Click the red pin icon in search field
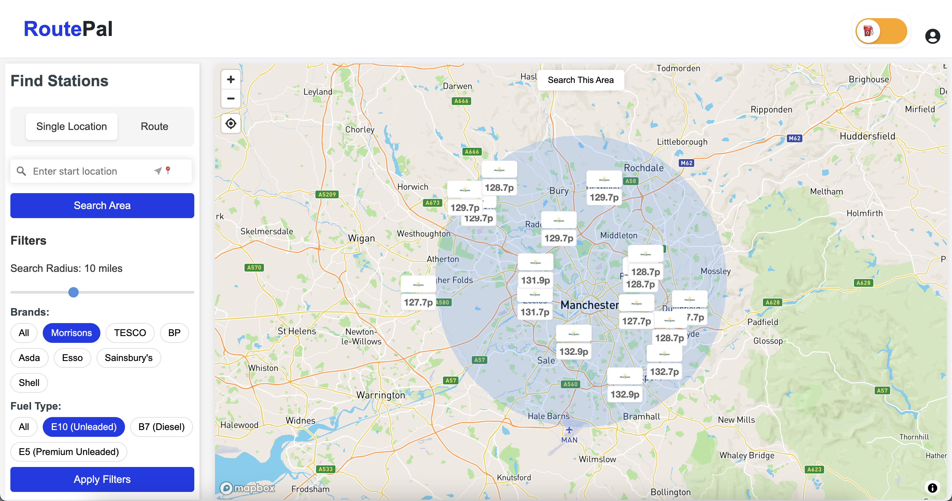Image resolution: width=952 pixels, height=501 pixels. (168, 170)
